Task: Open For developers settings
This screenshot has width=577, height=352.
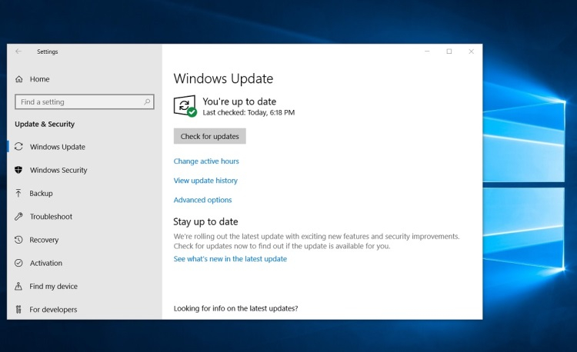Action: 53,310
